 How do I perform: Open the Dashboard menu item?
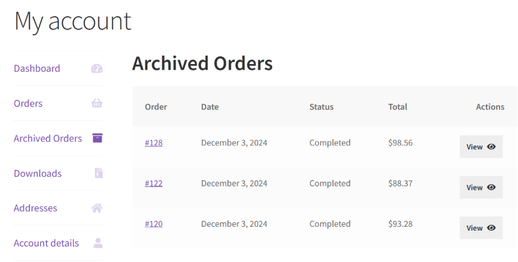click(37, 69)
